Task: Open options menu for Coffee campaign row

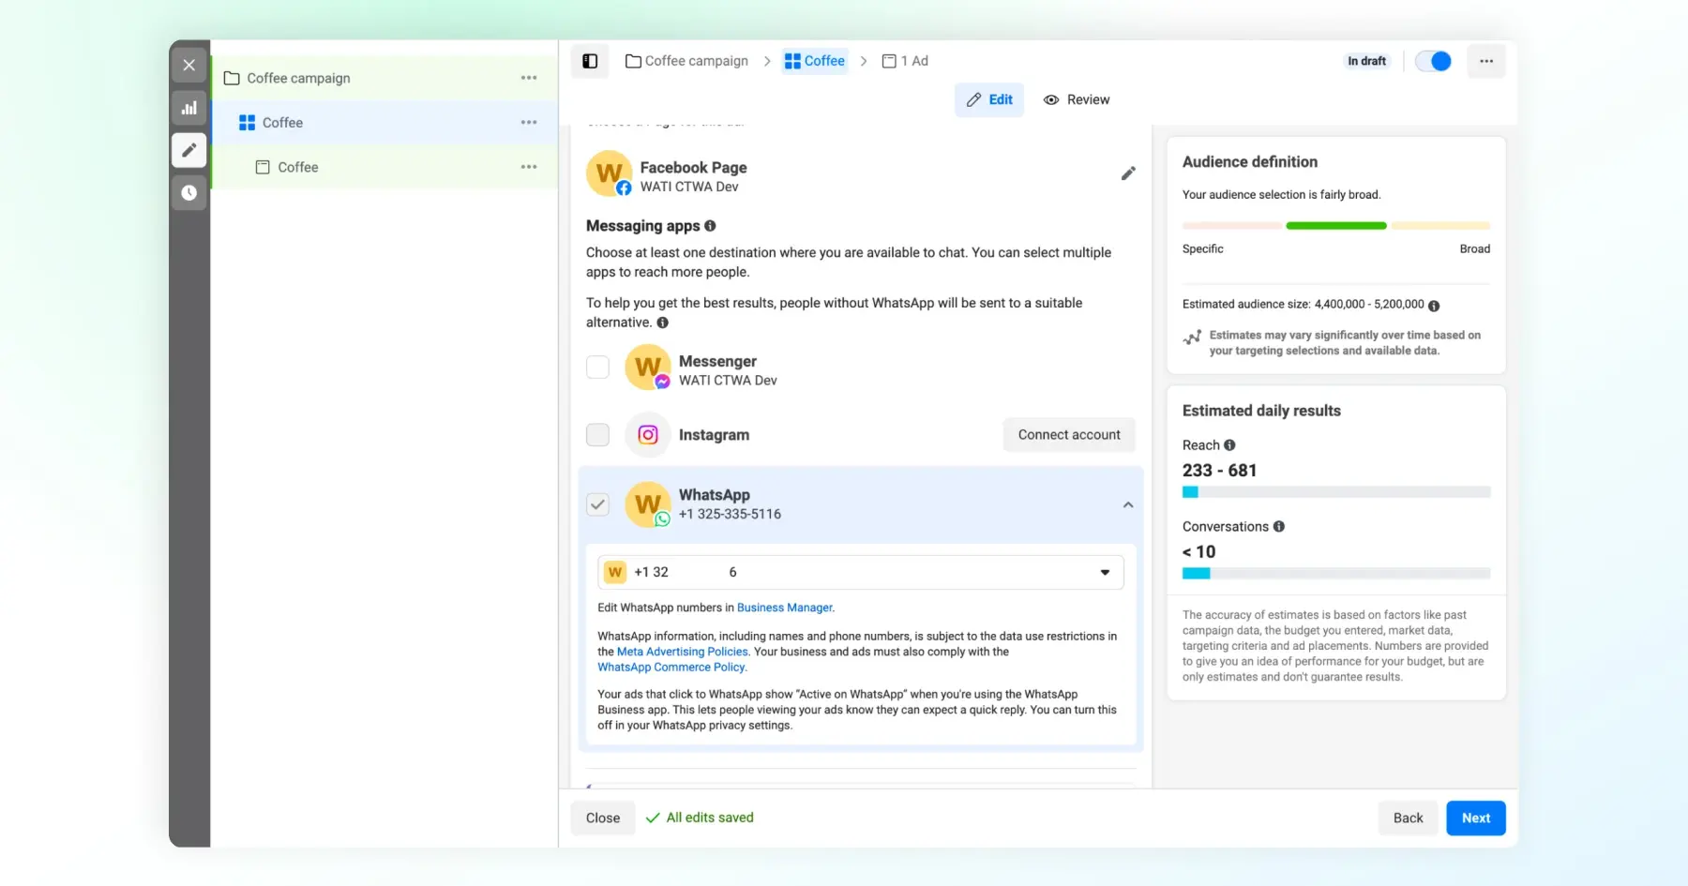Action: 529,78
